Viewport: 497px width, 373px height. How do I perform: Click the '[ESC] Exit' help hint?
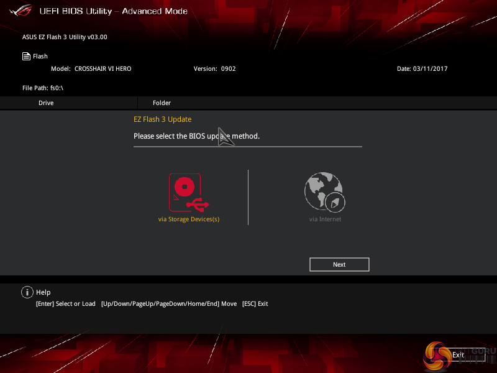click(255, 303)
